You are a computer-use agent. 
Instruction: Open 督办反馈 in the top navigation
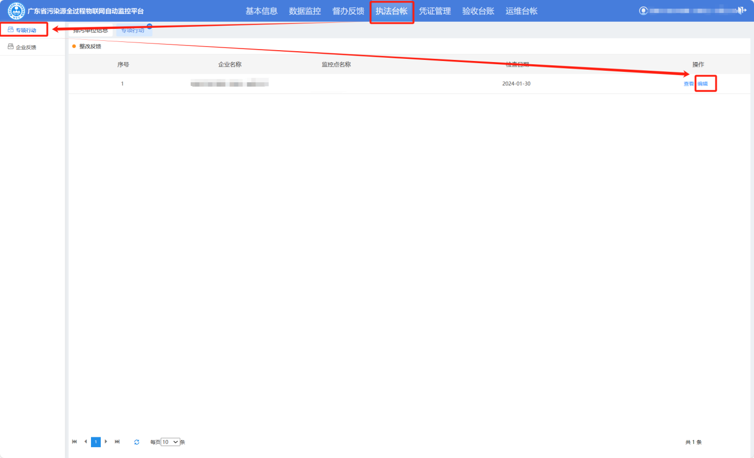click(348, 11)
